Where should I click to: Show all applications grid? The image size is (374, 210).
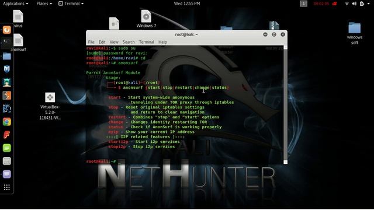[6, 187]
